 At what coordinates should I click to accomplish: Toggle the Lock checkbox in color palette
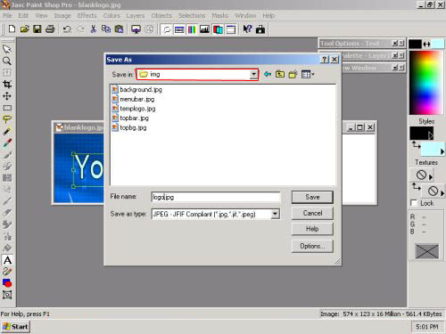point(414,203)
